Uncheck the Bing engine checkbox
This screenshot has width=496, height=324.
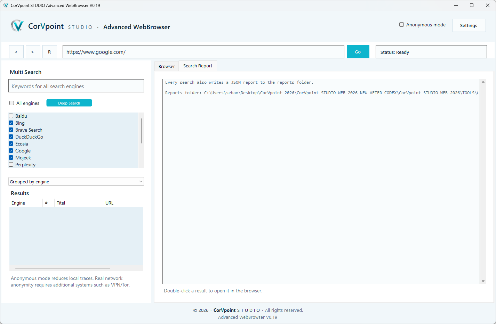[x=11, y=123]
